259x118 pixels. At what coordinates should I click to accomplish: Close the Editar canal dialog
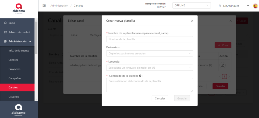(x=230, y=21)
